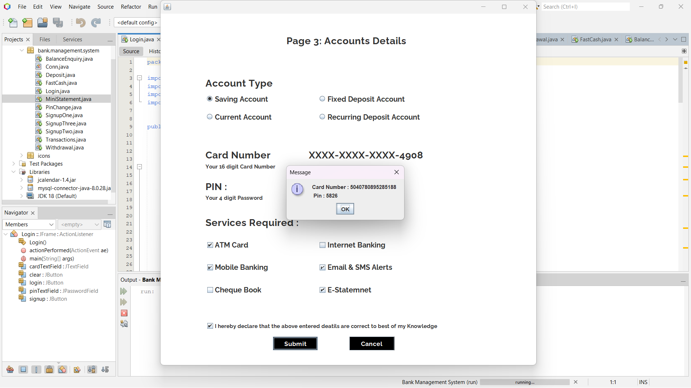Switch to the Services tab
This screenshot has height=388, width=691.
72,40
